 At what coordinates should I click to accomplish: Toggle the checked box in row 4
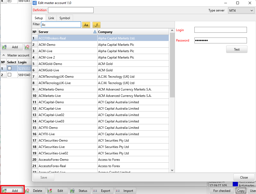pos(10,1)
